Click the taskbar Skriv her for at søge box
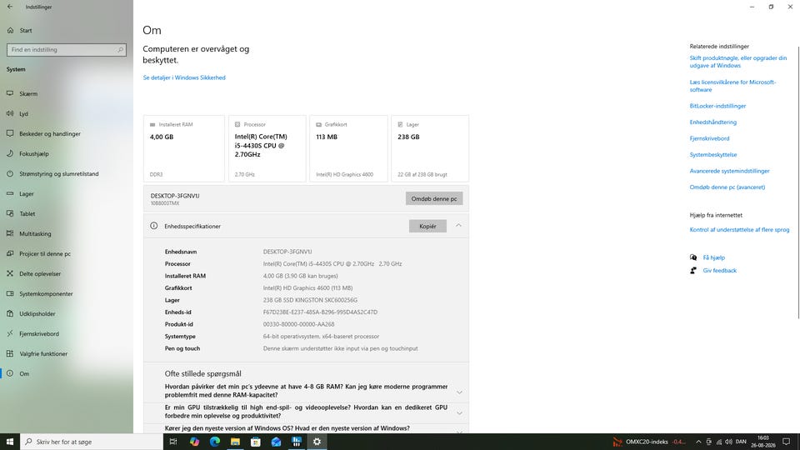This screenshot has width=800, height=450. point(92,442)
